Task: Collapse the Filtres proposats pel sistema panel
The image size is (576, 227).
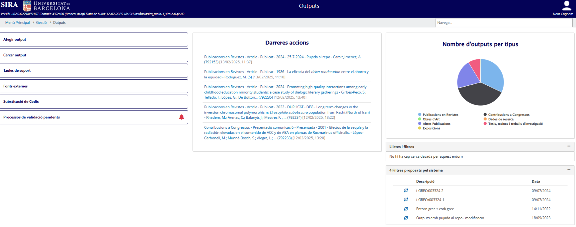Action: [x=569, y=170]
